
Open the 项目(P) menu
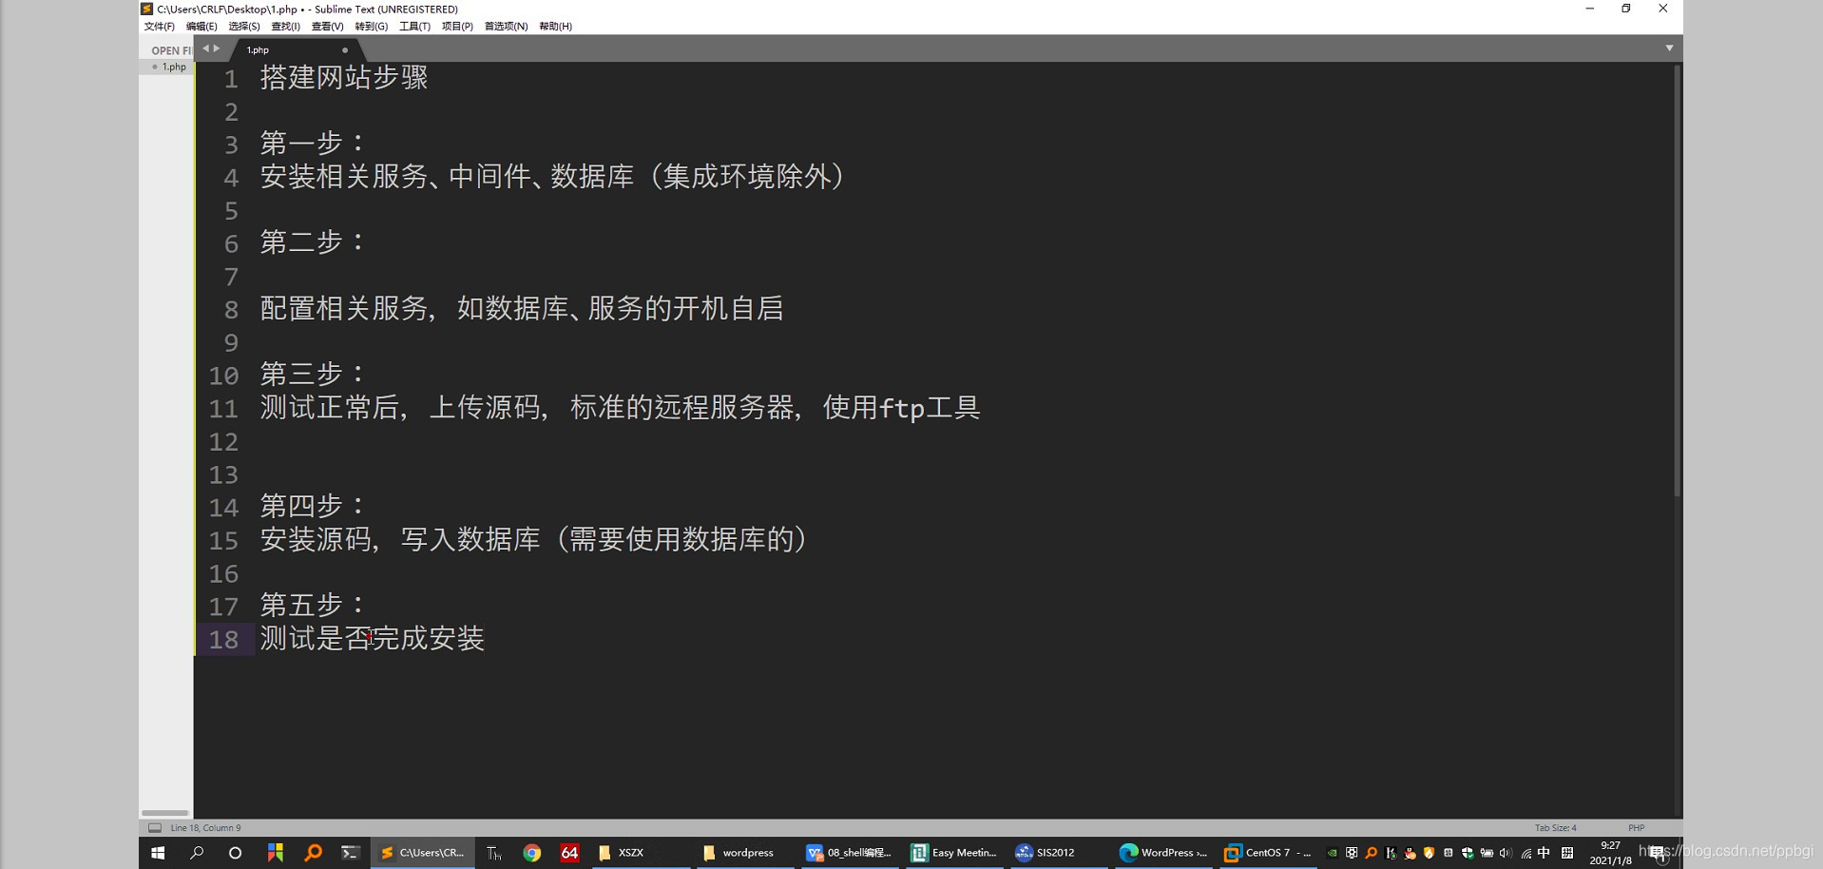click(457, 27)
